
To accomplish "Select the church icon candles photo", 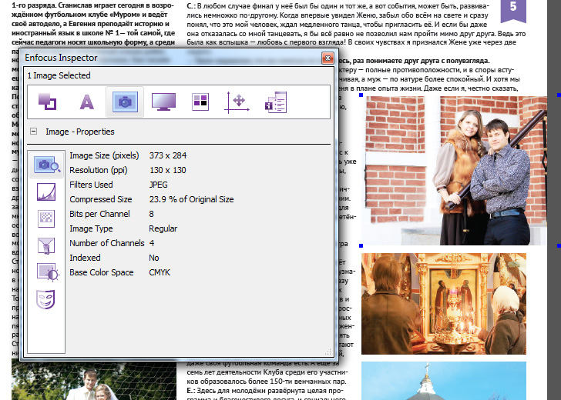I will (444, 304).
